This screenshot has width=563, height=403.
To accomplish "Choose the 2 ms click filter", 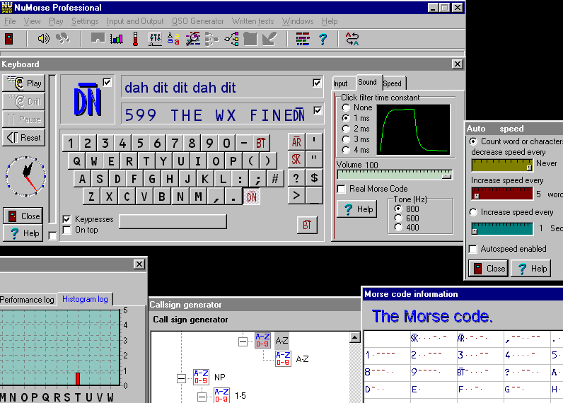I will [346, 129].
